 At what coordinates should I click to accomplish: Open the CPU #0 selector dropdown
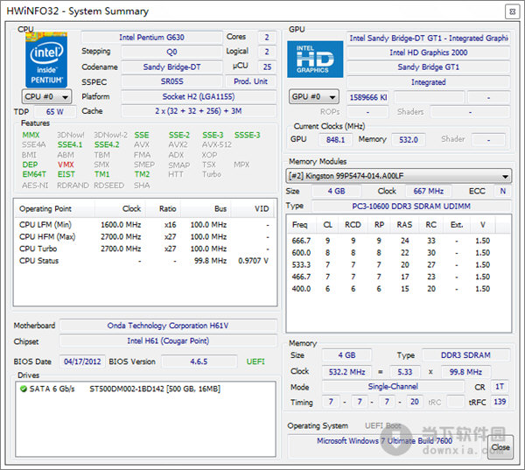point(46,97)
